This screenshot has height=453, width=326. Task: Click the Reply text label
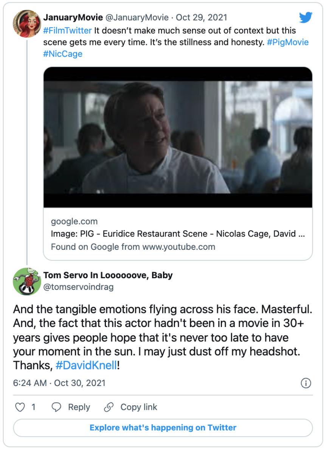[x=79, y=407]
